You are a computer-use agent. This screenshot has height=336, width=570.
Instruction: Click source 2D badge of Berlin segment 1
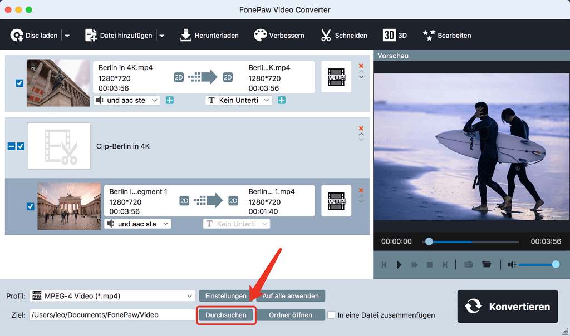coord(184,201)
